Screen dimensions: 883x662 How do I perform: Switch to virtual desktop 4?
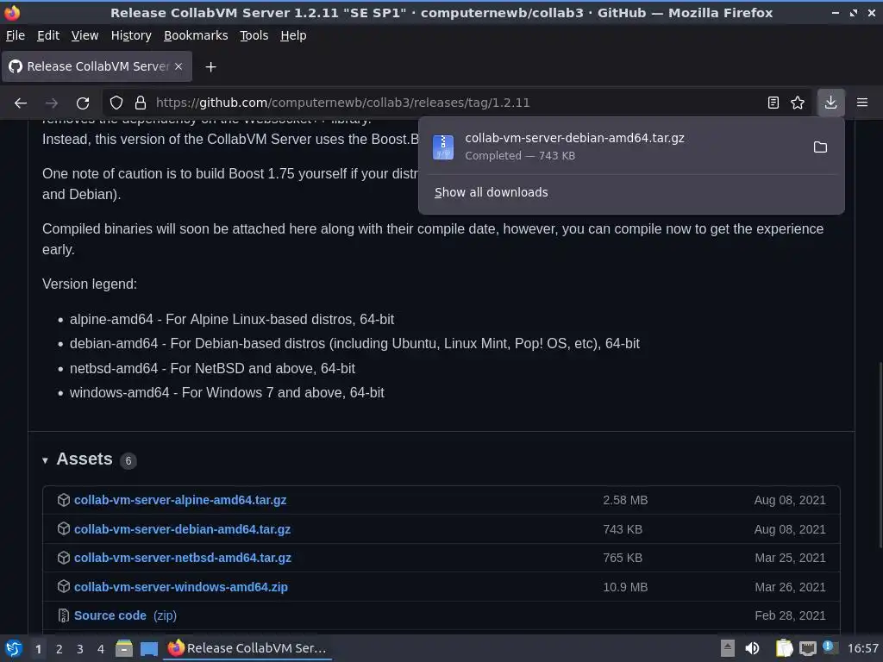(x=101, y=649)
